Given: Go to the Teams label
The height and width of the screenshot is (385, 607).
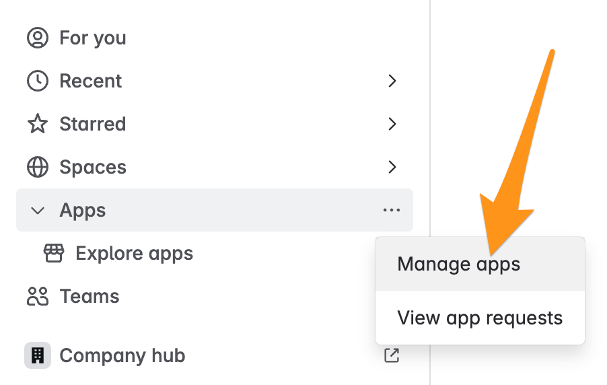Looking at the screenshot, I should [x=90, y=296].
